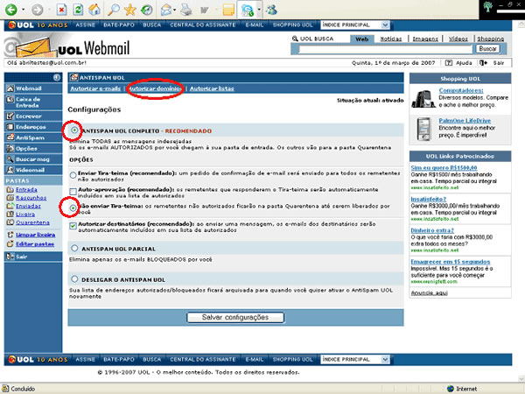Switch to the Notícias search tab
525x394 pixels.
(x=391, y=39)
